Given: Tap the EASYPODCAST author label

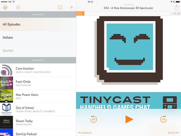Looking at the screenshot, I should coord(24,85).
